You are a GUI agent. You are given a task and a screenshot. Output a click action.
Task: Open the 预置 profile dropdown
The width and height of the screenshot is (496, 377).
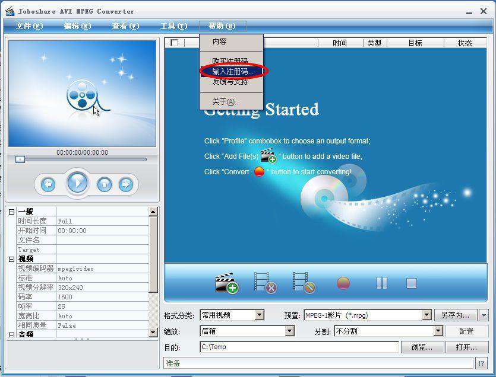click(427, 315)
